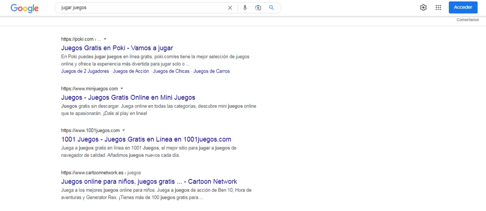The width and height of the screenshot is (486, 211).
Task: Click the magnifying glass search icon
Action: [x=271, y=8]
